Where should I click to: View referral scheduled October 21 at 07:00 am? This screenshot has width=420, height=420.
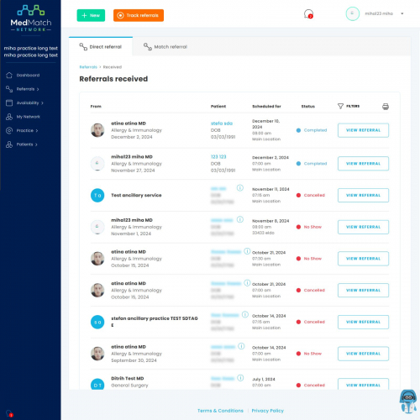click(x=363, y=290)
